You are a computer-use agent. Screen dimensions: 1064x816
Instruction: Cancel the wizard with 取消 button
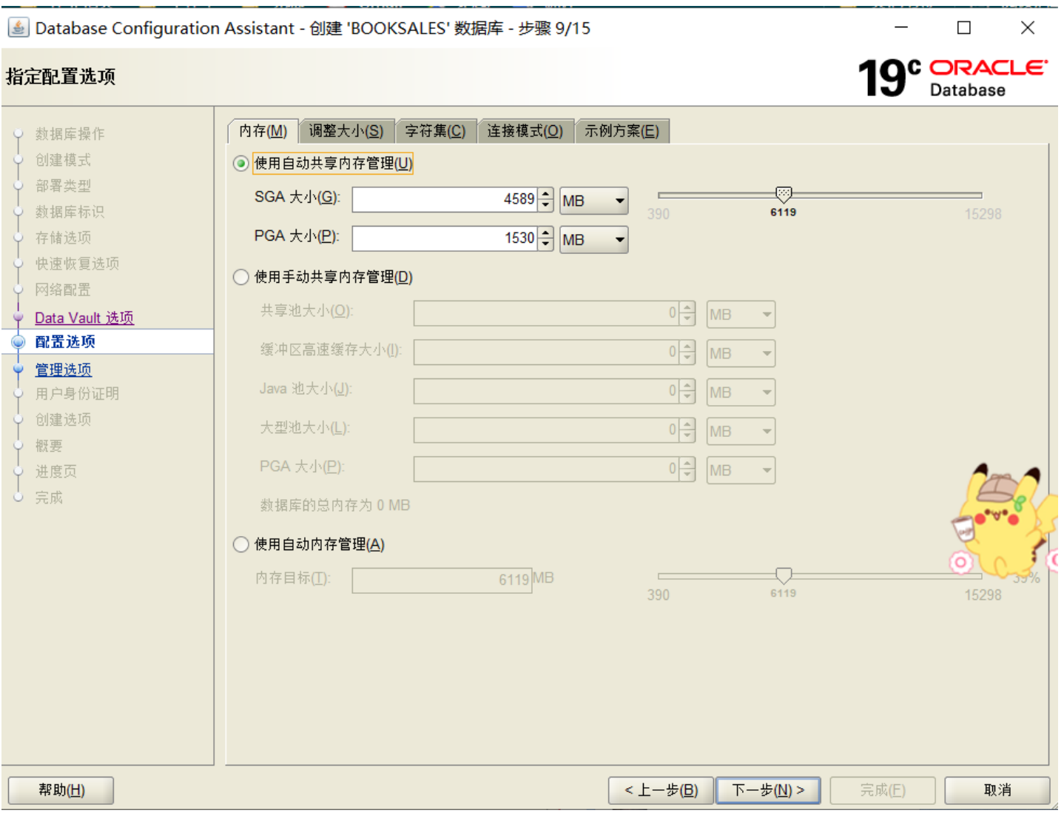pyautogui.click(x=997, y=790)
